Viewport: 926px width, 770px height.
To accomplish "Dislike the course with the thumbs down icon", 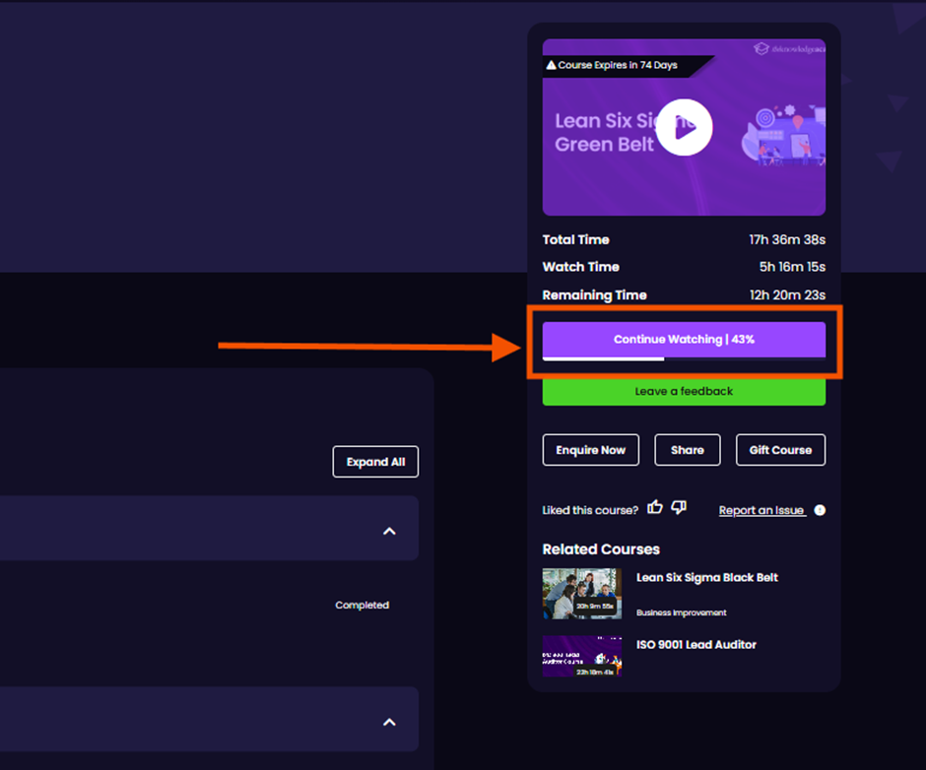I will (679, 506).
